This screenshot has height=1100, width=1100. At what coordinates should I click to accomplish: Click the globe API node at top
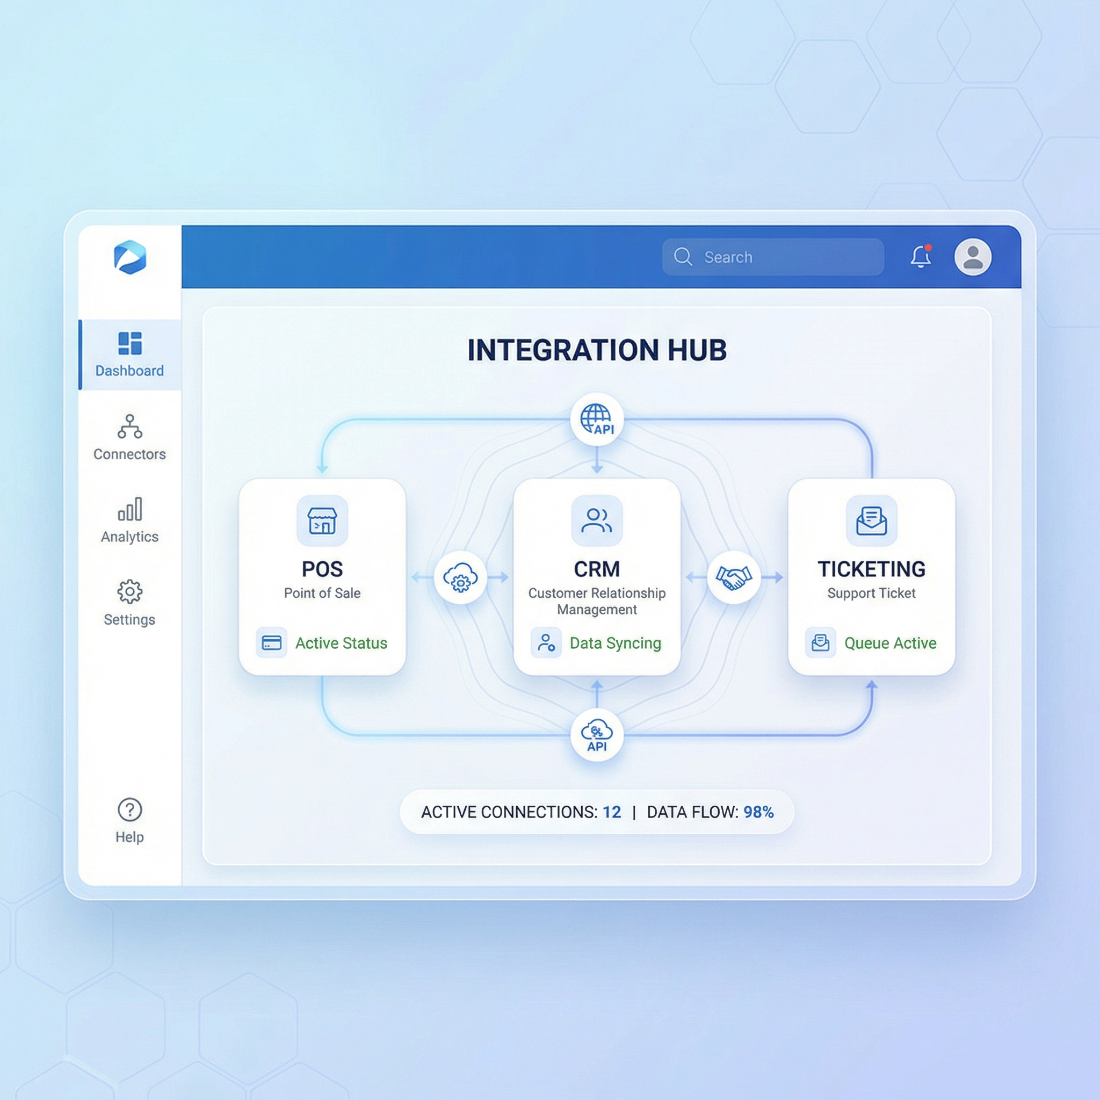coord(597,419)
